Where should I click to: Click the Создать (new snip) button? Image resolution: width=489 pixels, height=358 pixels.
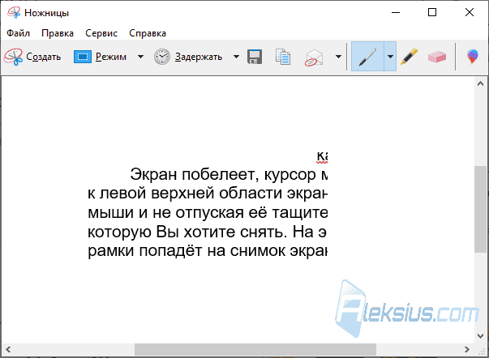point(32,57)
